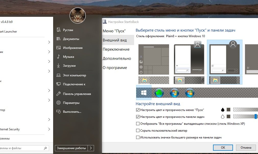
Task: Open the Меню "Пуск" settings tab
Action: [114, 31]
